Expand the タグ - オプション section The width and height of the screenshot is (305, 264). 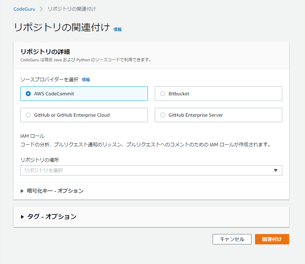(x=49, y=217)
